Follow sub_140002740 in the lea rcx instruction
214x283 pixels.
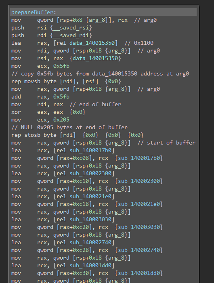click(x=90, y=242)
